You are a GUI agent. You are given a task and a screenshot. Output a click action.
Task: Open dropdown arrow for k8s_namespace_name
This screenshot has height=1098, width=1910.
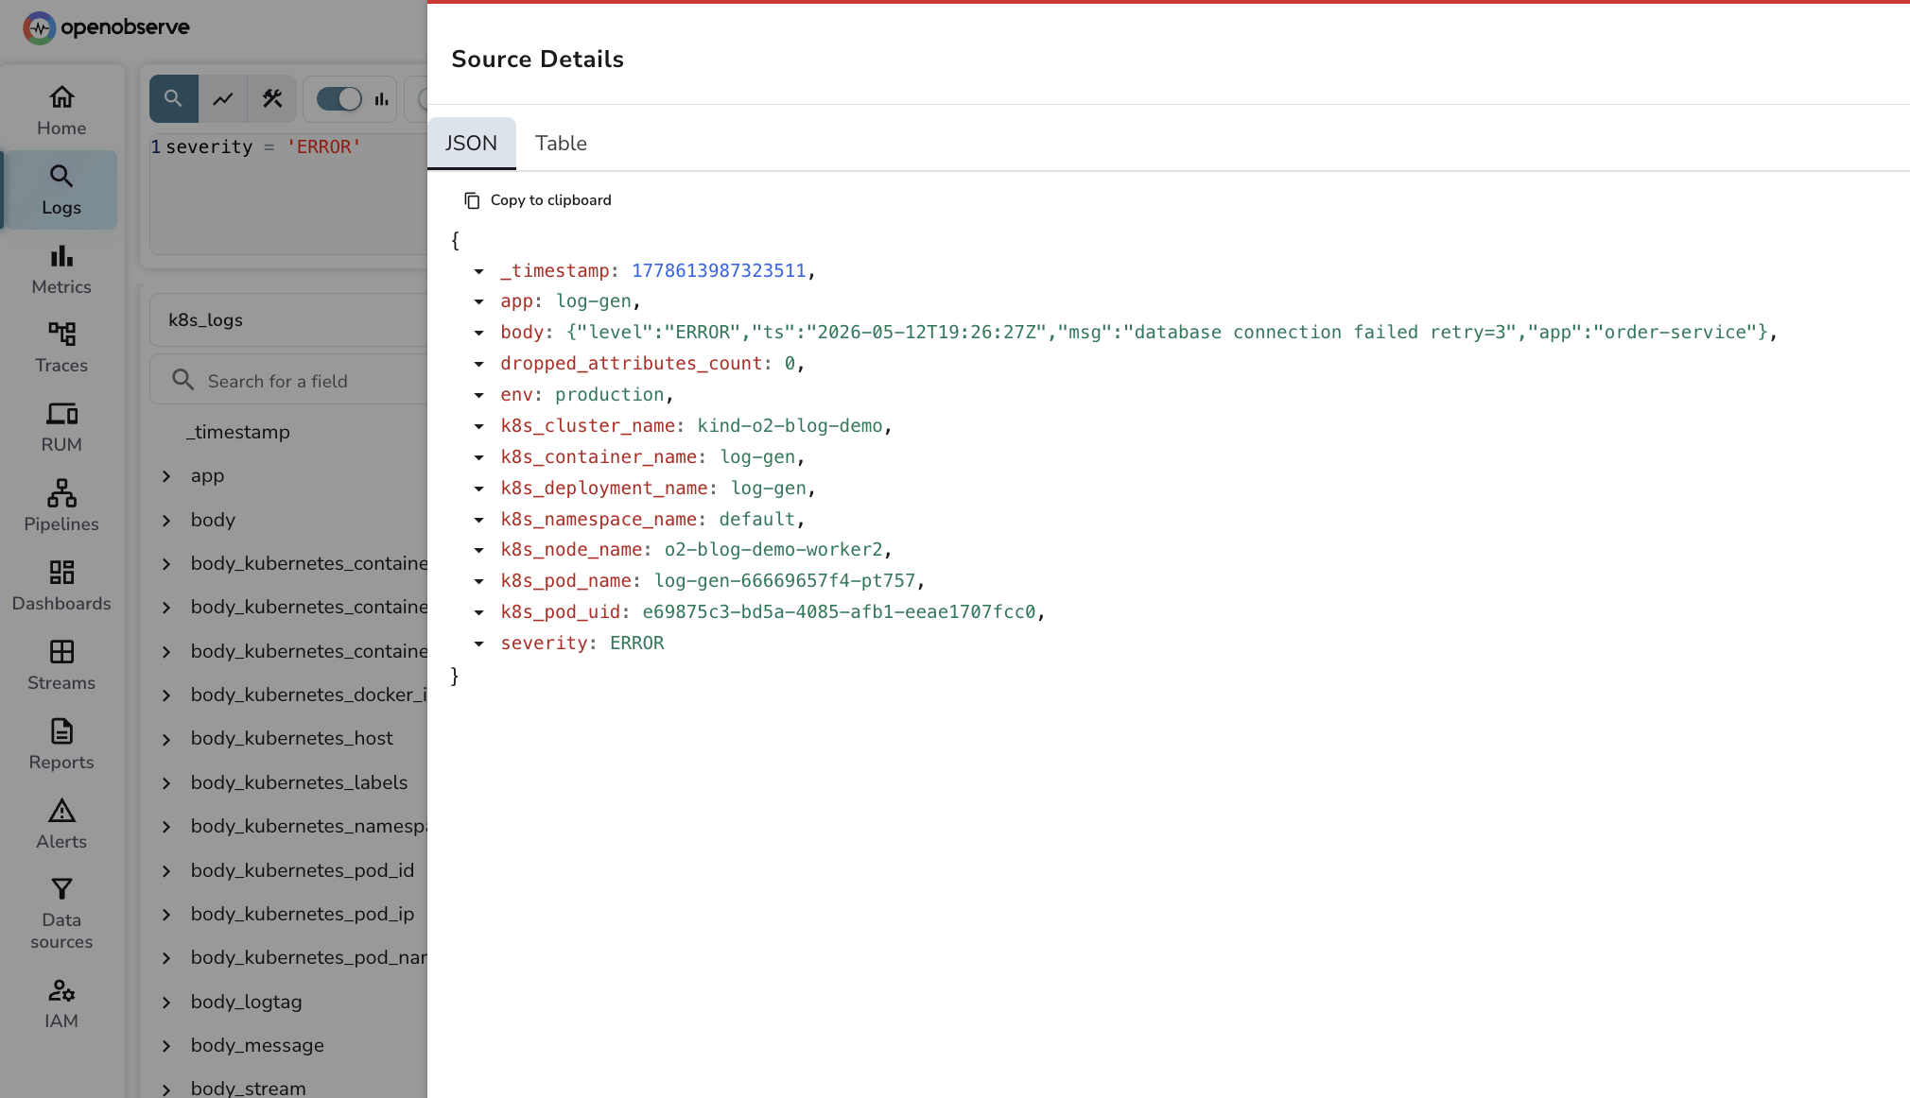479,520
